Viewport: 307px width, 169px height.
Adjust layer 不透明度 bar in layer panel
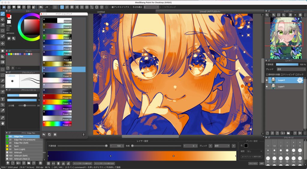pos(287,64)
